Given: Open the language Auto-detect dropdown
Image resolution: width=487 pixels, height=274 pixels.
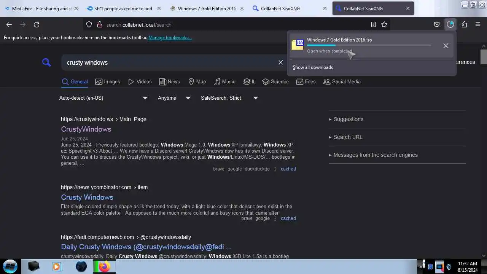Looking at the screenshot, I should 103,98.
